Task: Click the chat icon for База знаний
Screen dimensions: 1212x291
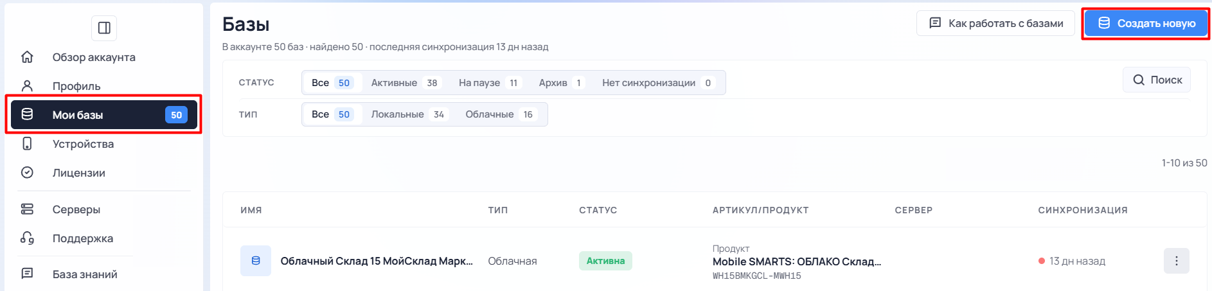Action: [x=27, y=274]
